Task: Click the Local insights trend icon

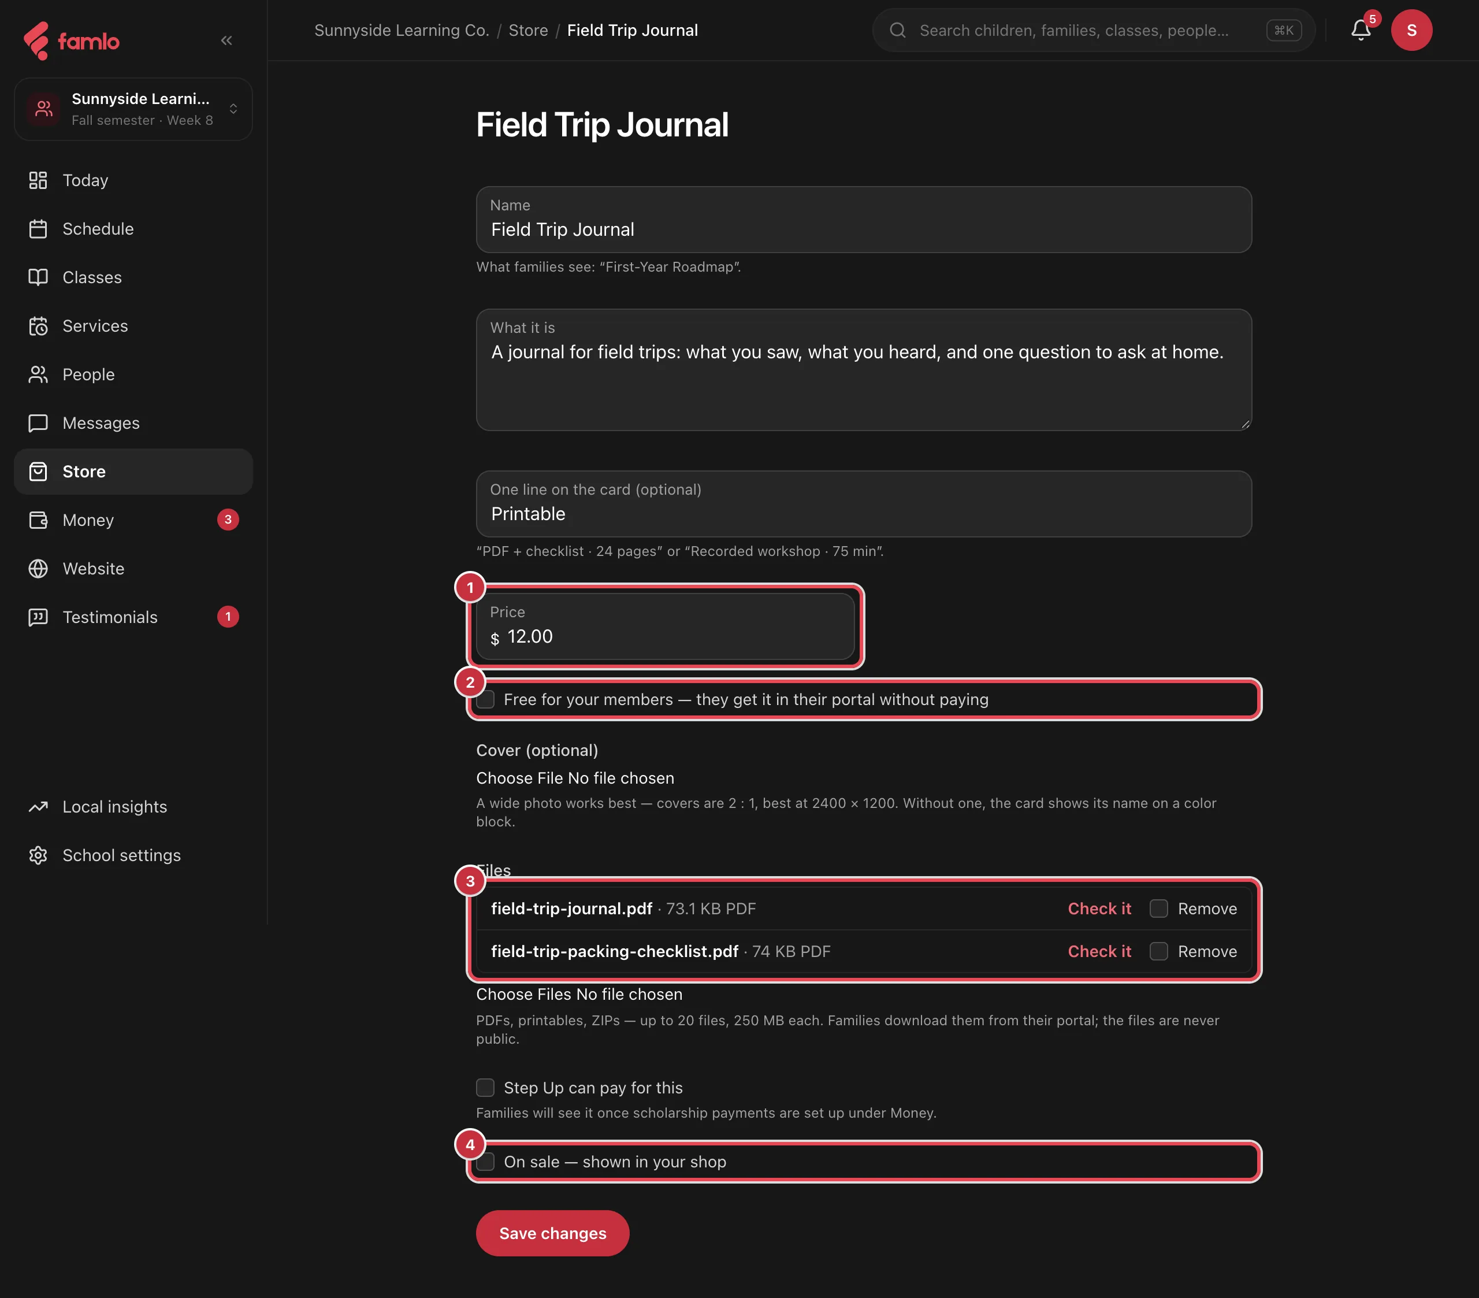Action: point(38,806)
